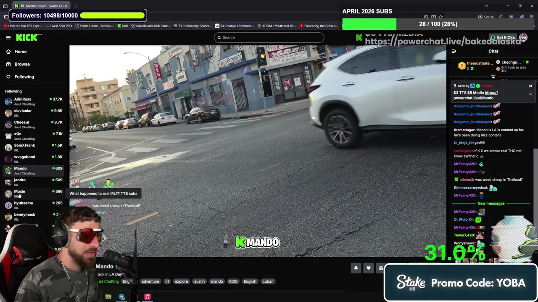Close the Mando Stream tab
Screen dimensions: 538x302
pos(66,6)
